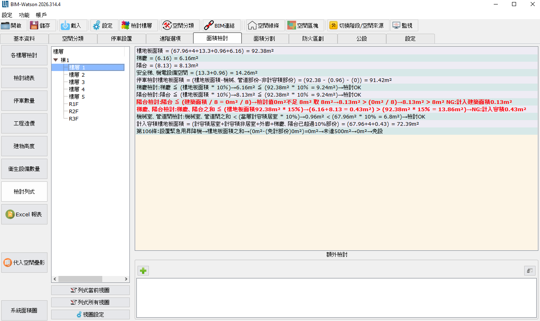Viewport: 540px width, 321px height.
Task: Click the 載入 (Load) toolbar button
Action: coord(73,26)
